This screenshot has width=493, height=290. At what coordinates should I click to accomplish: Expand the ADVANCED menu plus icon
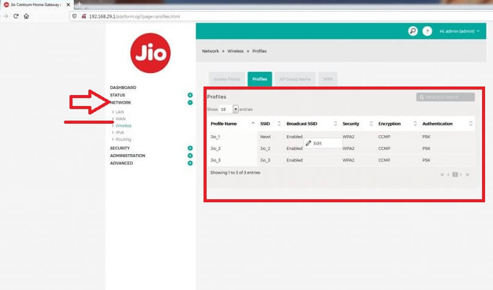point(190,163)
